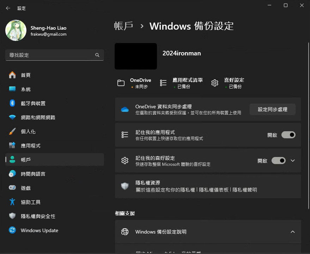Click the 應用程式清單 list status icon
Viewport: 310px width, 254px height.
point(163,83)
